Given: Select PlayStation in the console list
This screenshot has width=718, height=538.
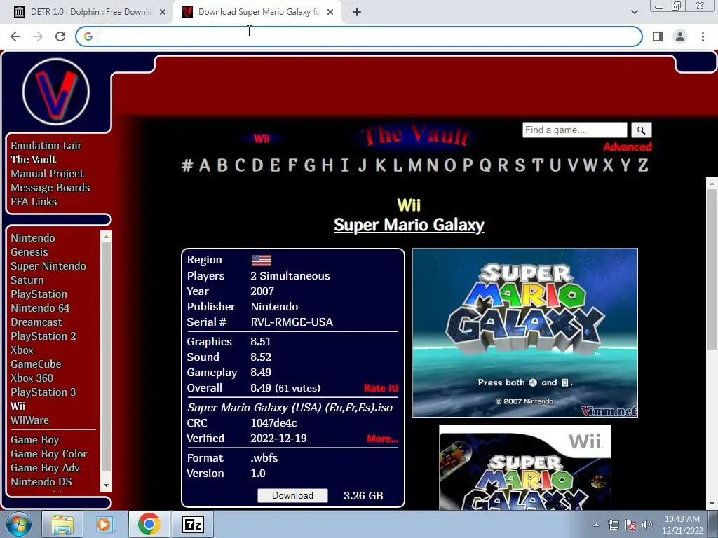Looking at the screenshot, I should (x=39, y=294).
